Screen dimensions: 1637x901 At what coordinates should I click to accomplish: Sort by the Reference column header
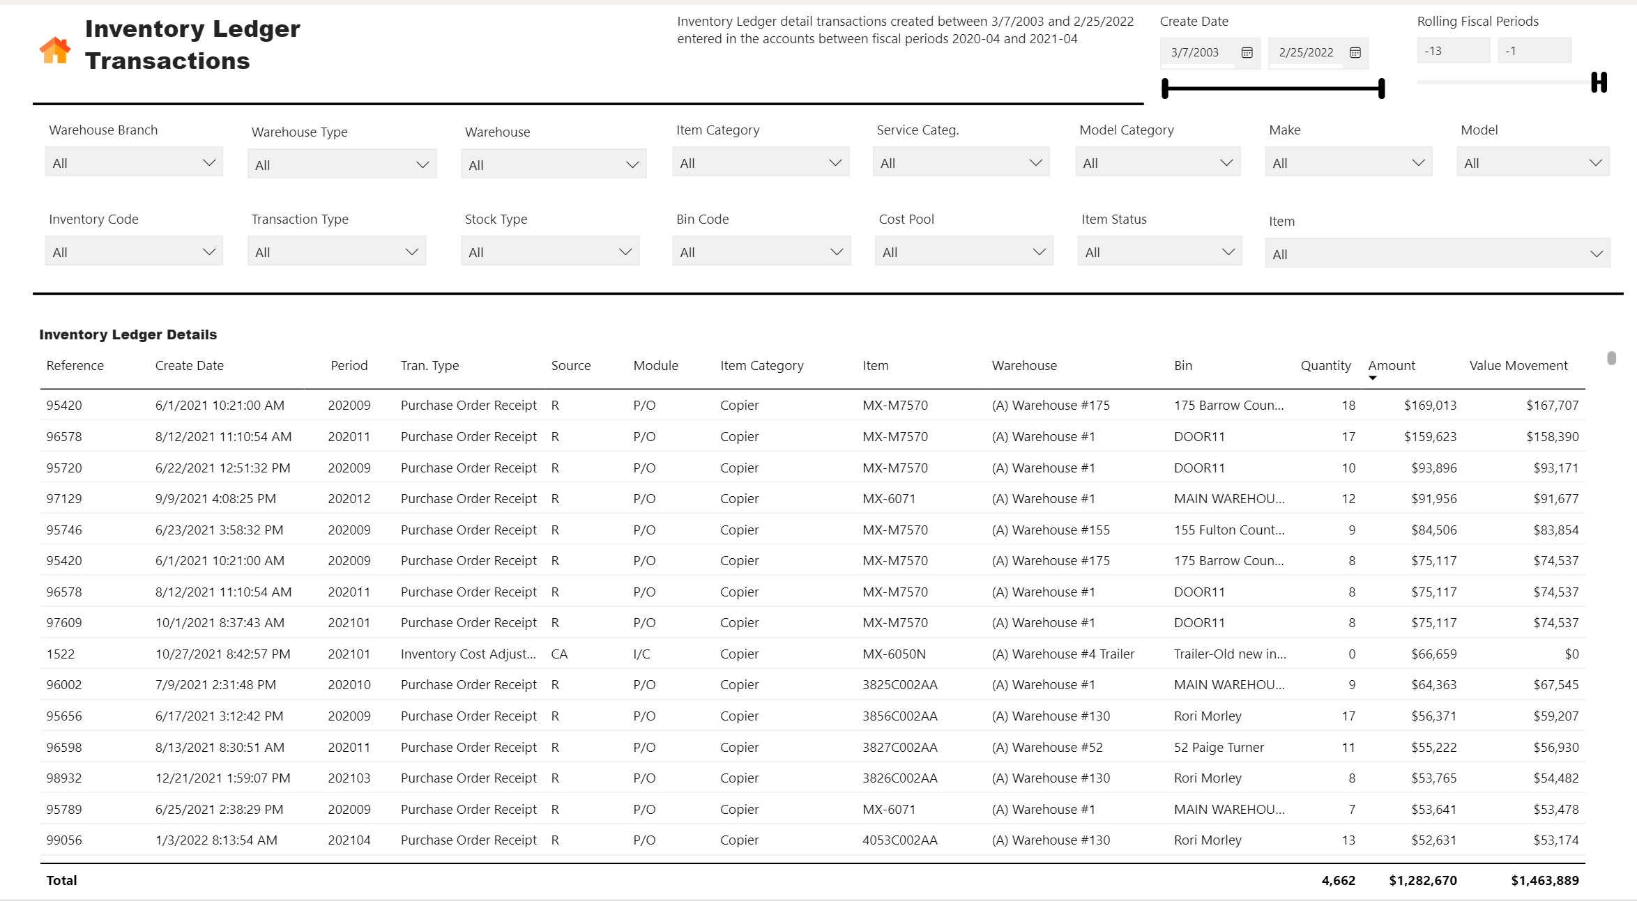[x=75, y=365]
